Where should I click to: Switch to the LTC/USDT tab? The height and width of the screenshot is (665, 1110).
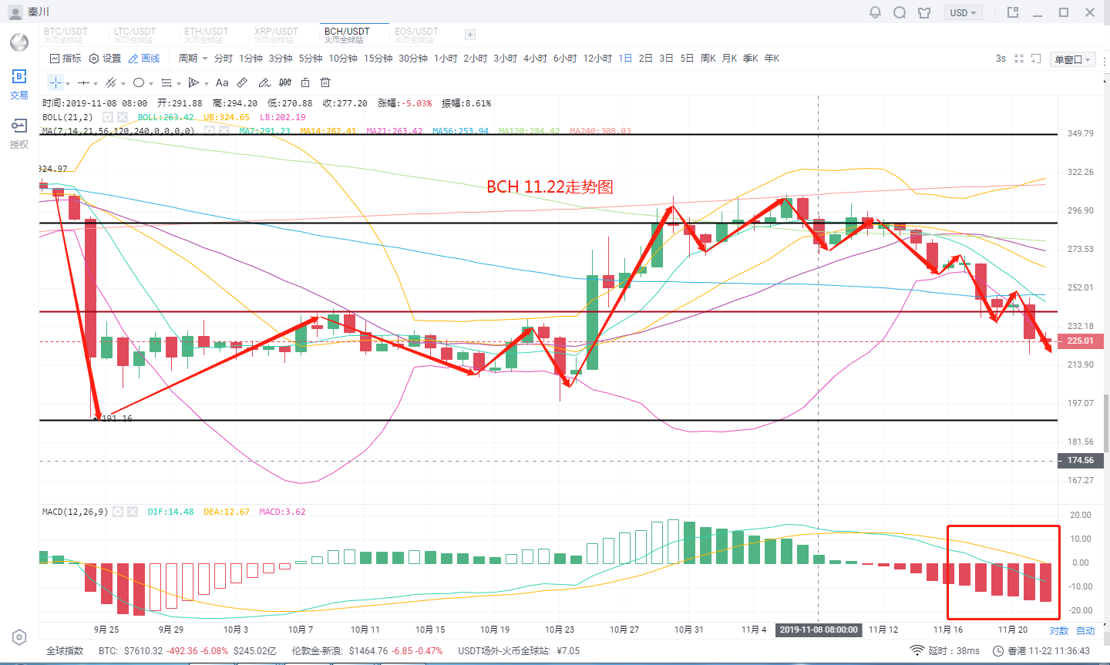(x=135, y=35)
